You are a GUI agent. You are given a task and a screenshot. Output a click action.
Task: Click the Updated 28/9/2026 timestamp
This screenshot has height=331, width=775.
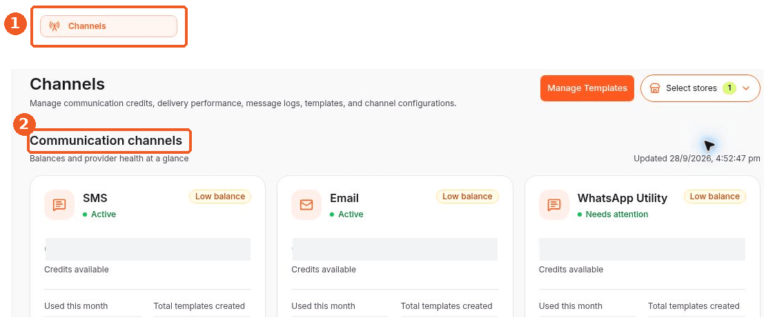pos(697,159)
